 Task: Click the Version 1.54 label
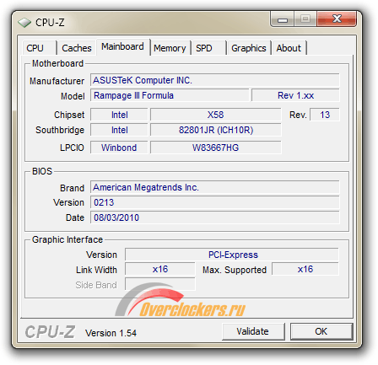tap(111, 333)
